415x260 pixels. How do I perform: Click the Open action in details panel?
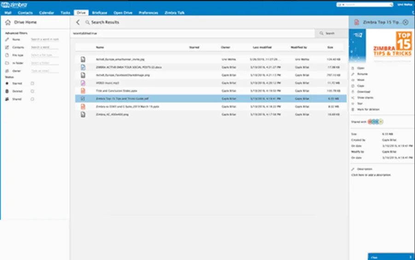click(x=361, y=68)
